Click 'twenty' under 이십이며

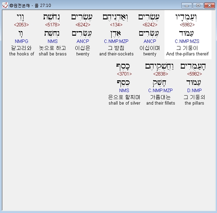click(x=150, y=54)
